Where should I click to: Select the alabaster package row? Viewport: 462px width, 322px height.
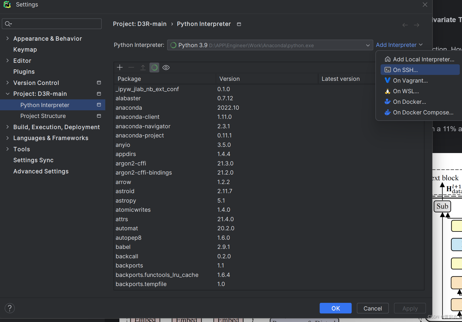pos(269,98)
